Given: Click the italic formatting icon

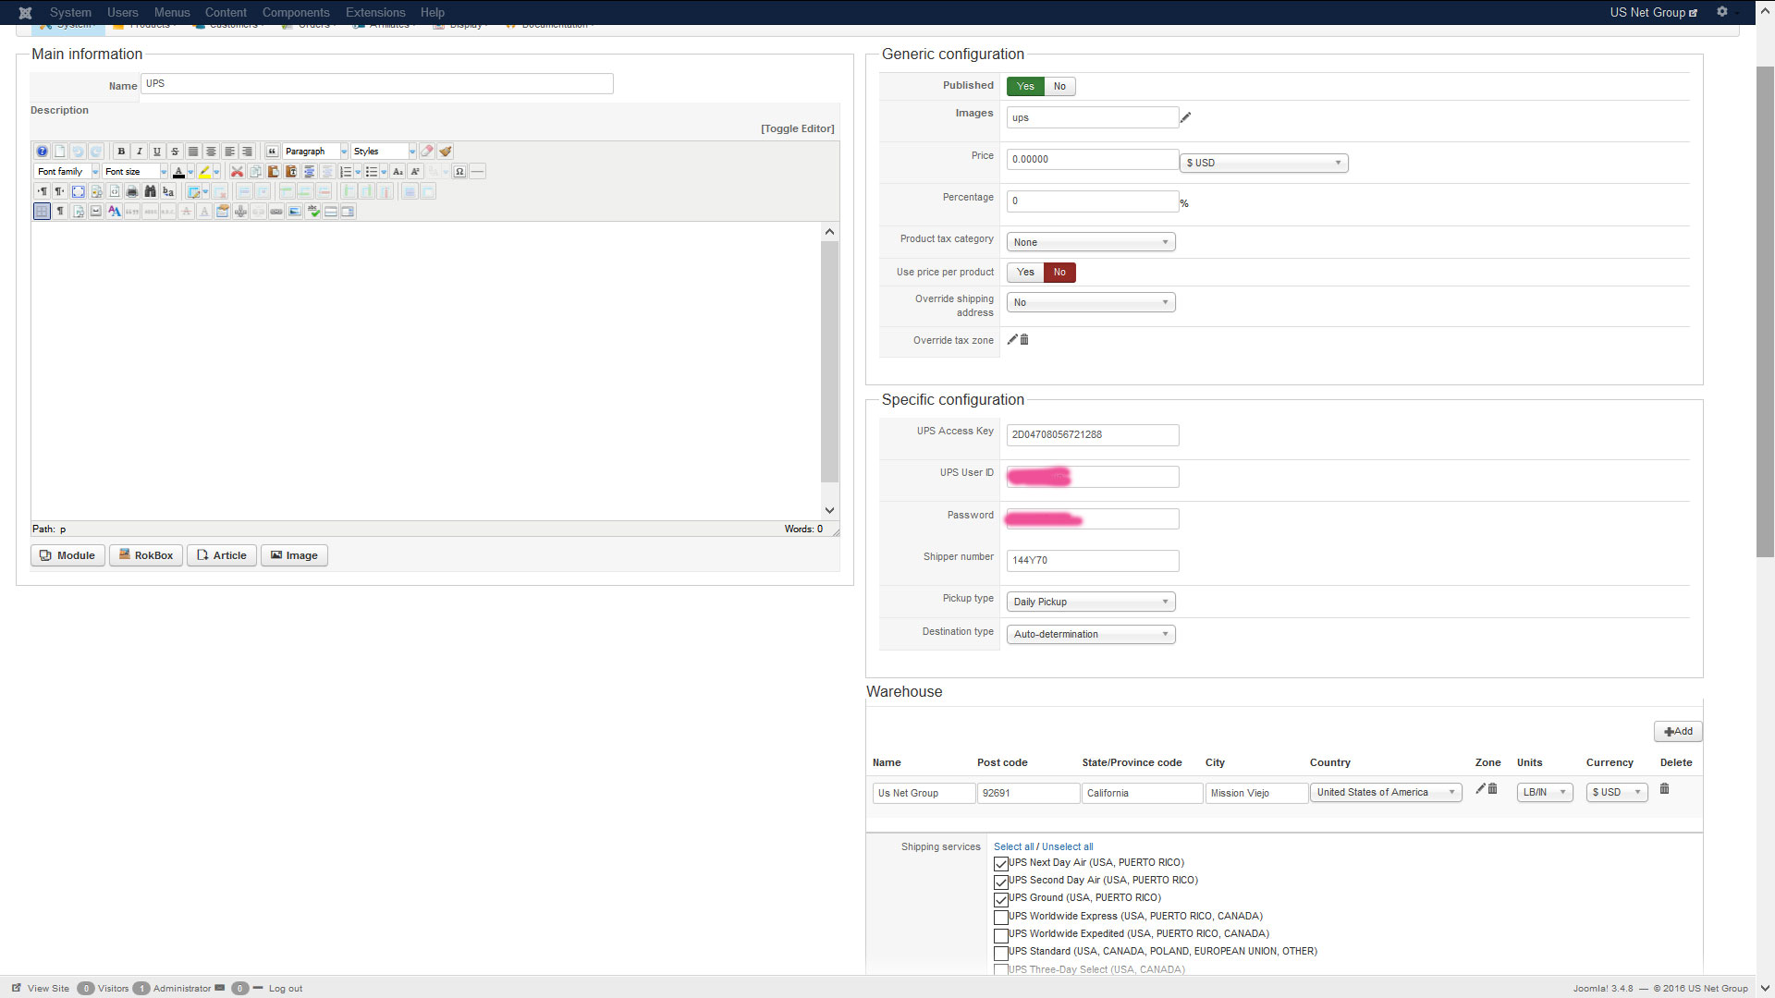Looking at the screenshot, I should [x=139, y=152].
